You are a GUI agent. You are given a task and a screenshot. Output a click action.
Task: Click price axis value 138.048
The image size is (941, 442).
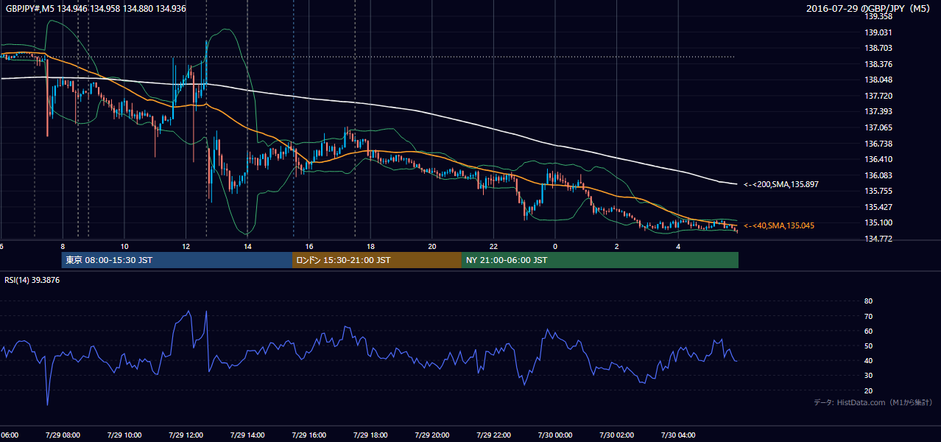[878, 80]
